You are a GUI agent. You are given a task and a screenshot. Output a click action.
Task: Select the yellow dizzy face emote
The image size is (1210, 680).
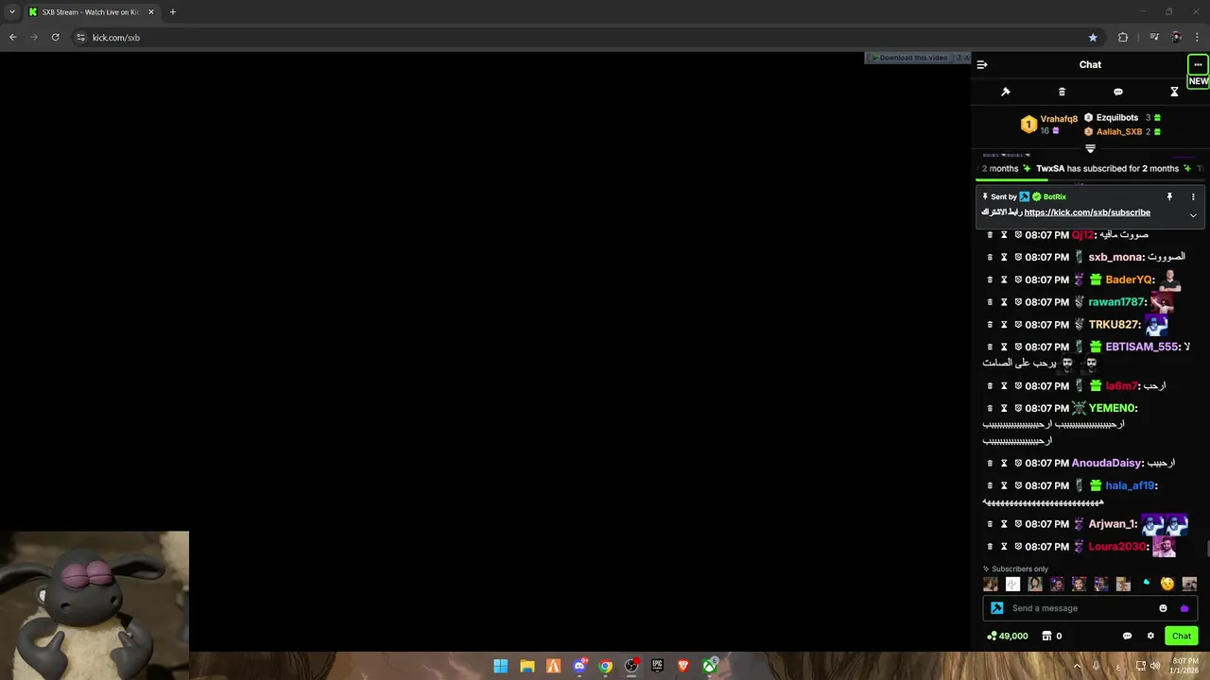[1167, 584]
